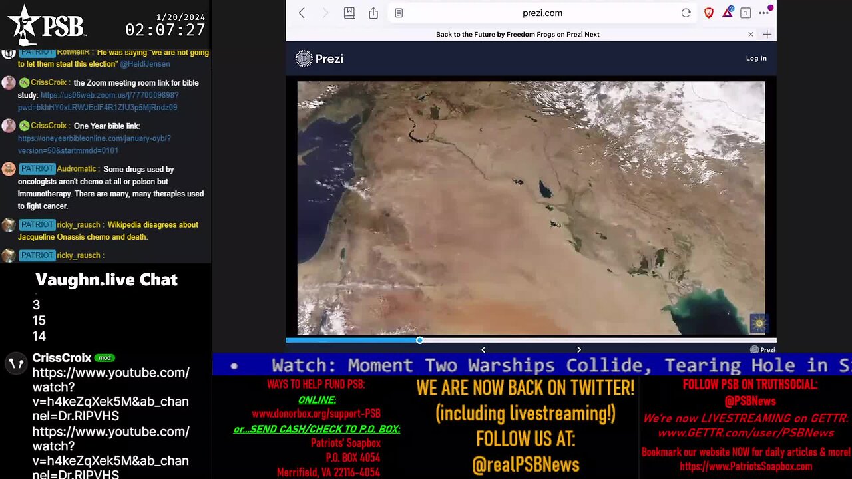Open a new tab with the plus icon
Screen dimensions: 852x479
(x=767, y=34)
